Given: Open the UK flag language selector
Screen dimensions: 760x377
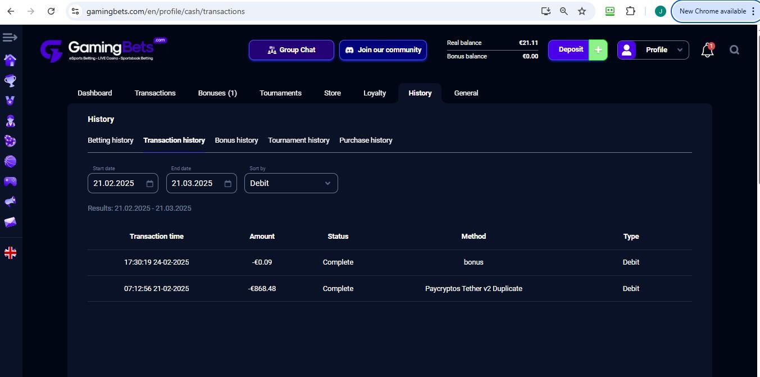Looking at the screenshot, I should coord(10,253).
